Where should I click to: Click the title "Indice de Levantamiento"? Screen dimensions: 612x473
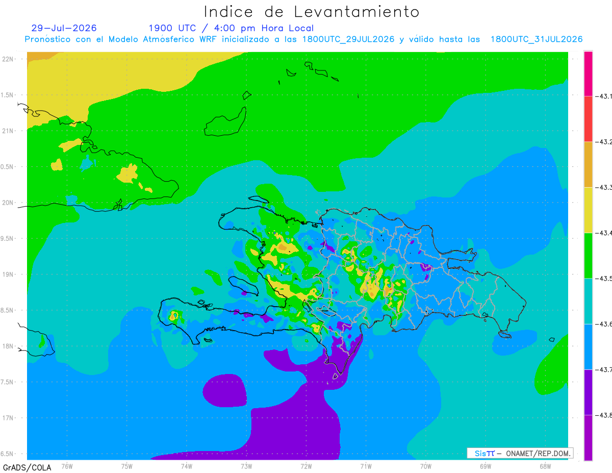[312, 11]
